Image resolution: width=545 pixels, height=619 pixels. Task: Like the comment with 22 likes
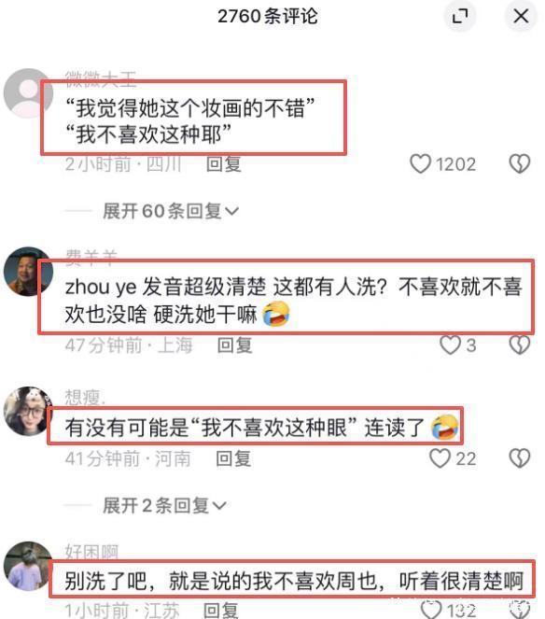tap(440, 458)
